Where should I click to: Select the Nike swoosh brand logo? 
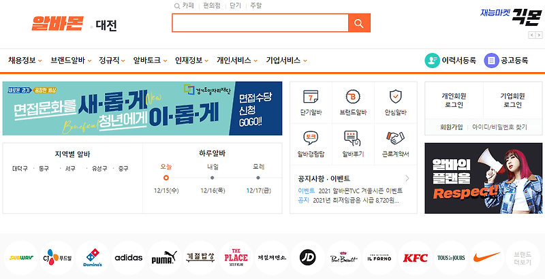[487, 258]
